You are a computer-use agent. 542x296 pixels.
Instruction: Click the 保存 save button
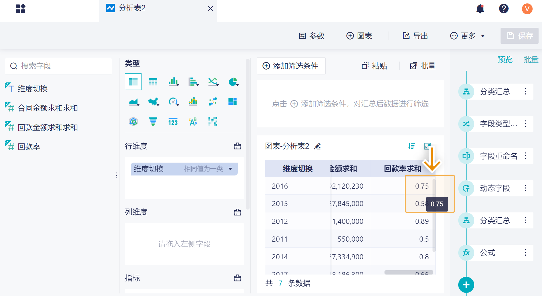tap(519, 36)
